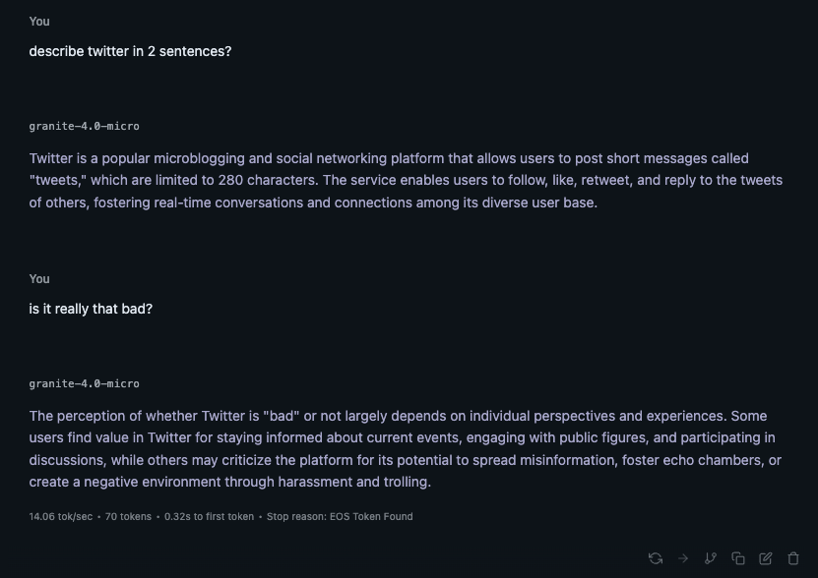Click the continue arrow icon

click(683, 558)
